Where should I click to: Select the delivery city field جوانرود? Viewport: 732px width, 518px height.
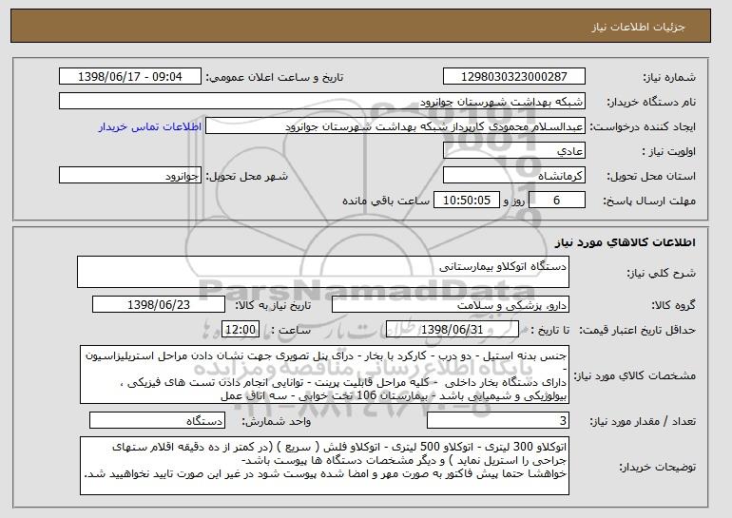[130, 176]
